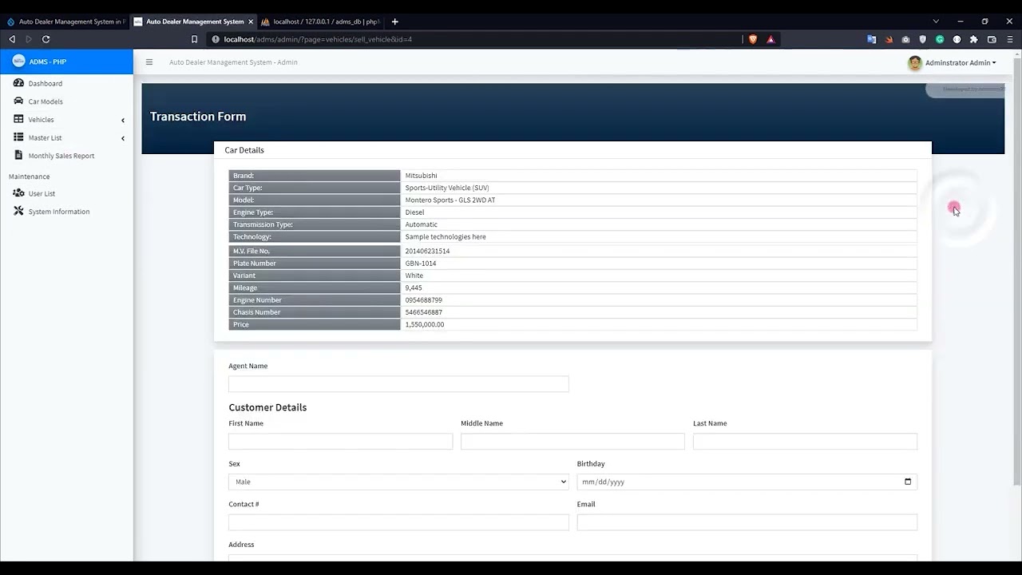Image resolution: width=1022 pixels, height=575 pixels.
Task: Open the translate extension icon
Action: [871, 39]
